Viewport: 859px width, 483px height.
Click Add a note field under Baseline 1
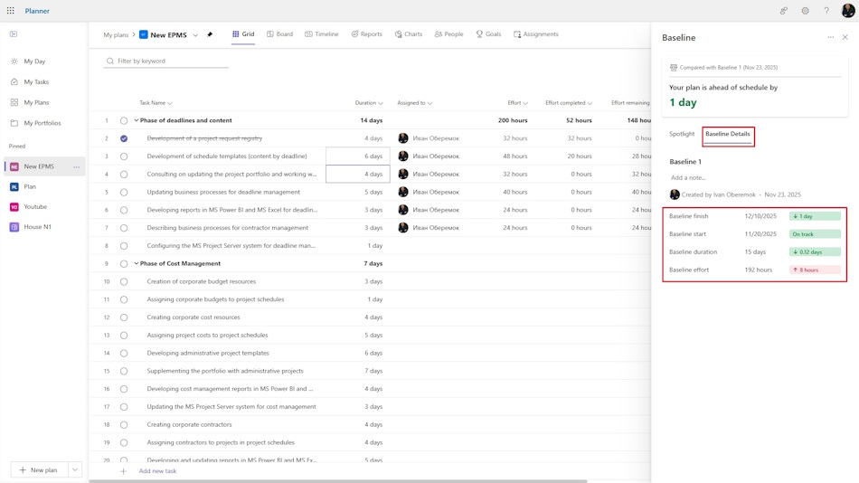click(688, 177)
